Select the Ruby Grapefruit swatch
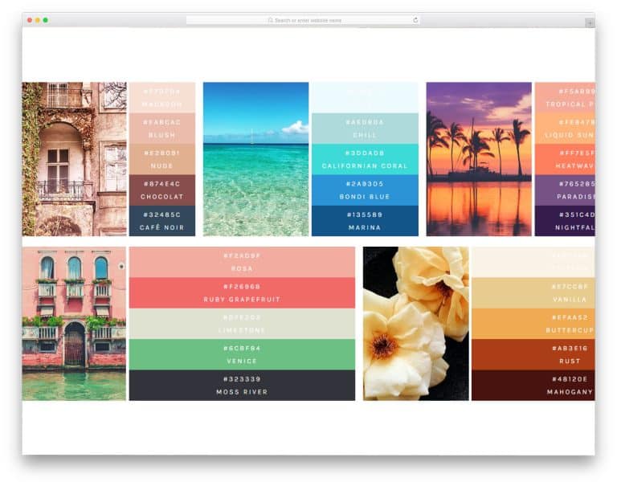Viewport: 617px width, 486px height. click(x=242, y=292)
